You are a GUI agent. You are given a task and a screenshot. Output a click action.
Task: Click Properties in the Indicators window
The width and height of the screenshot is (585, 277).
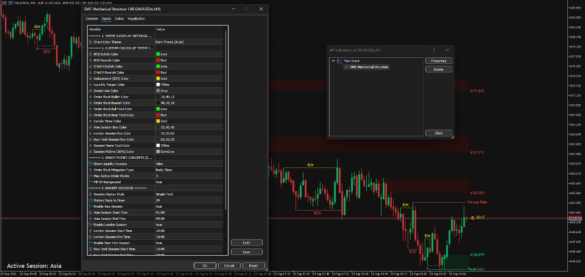439,61
